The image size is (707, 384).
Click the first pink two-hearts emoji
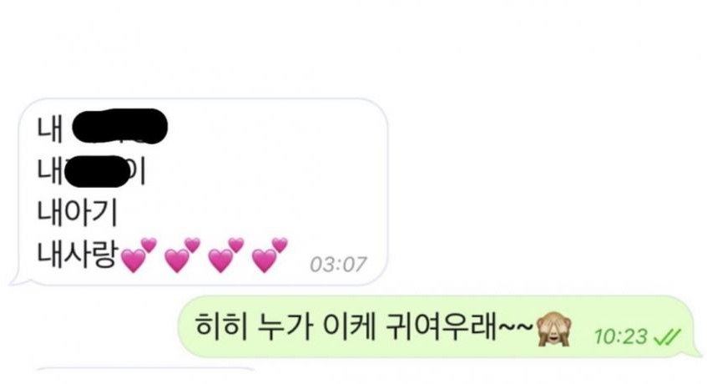pyautogui.click(x=139, y=255)
